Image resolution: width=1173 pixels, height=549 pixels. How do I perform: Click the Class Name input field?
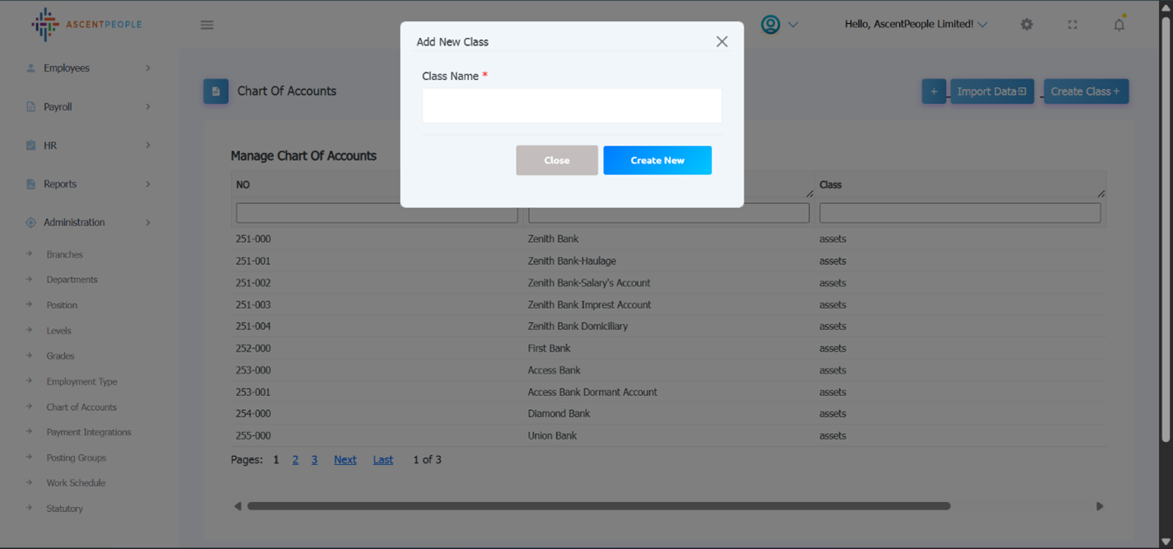[572, 106]
